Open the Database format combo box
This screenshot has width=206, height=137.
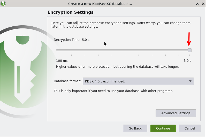click(138, 81)
